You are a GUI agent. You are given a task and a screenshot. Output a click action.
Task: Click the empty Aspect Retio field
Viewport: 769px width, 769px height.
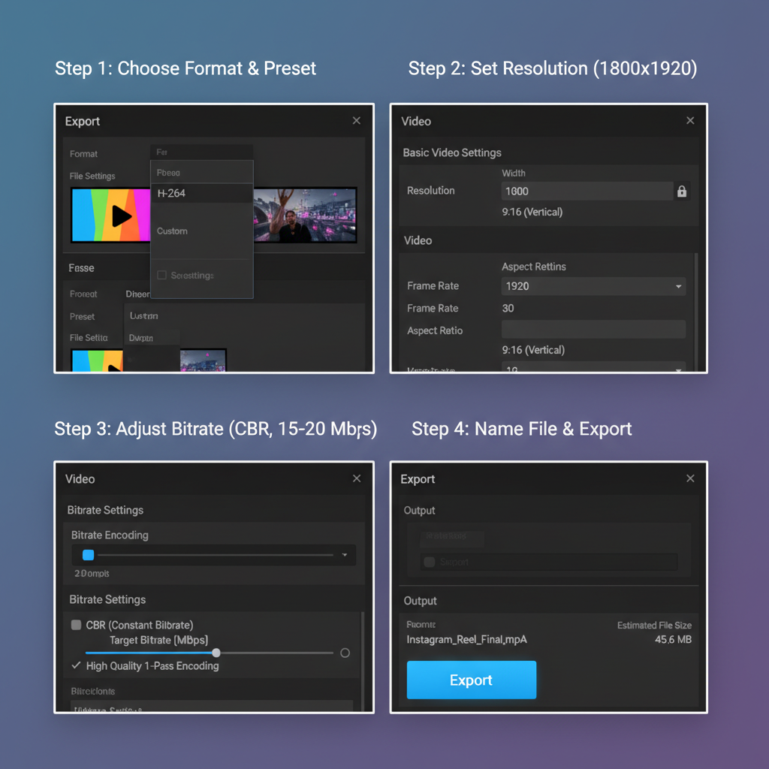[593, 329]
